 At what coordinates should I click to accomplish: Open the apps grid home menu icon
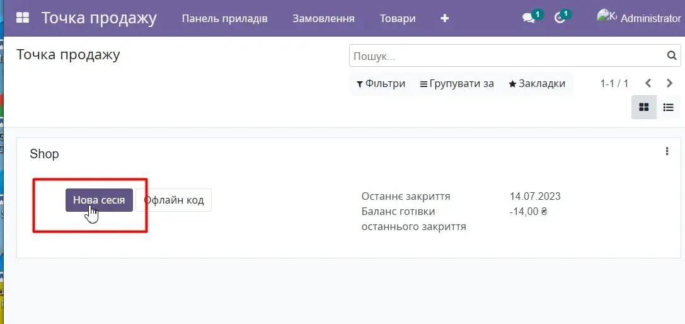[x=23, y=18]
